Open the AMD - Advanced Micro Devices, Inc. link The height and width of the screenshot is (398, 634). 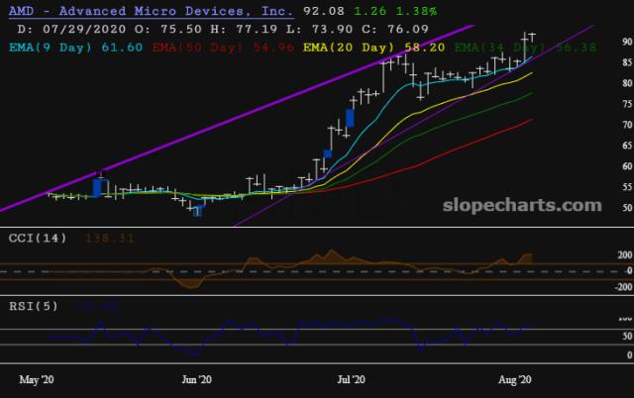[151, 11]
